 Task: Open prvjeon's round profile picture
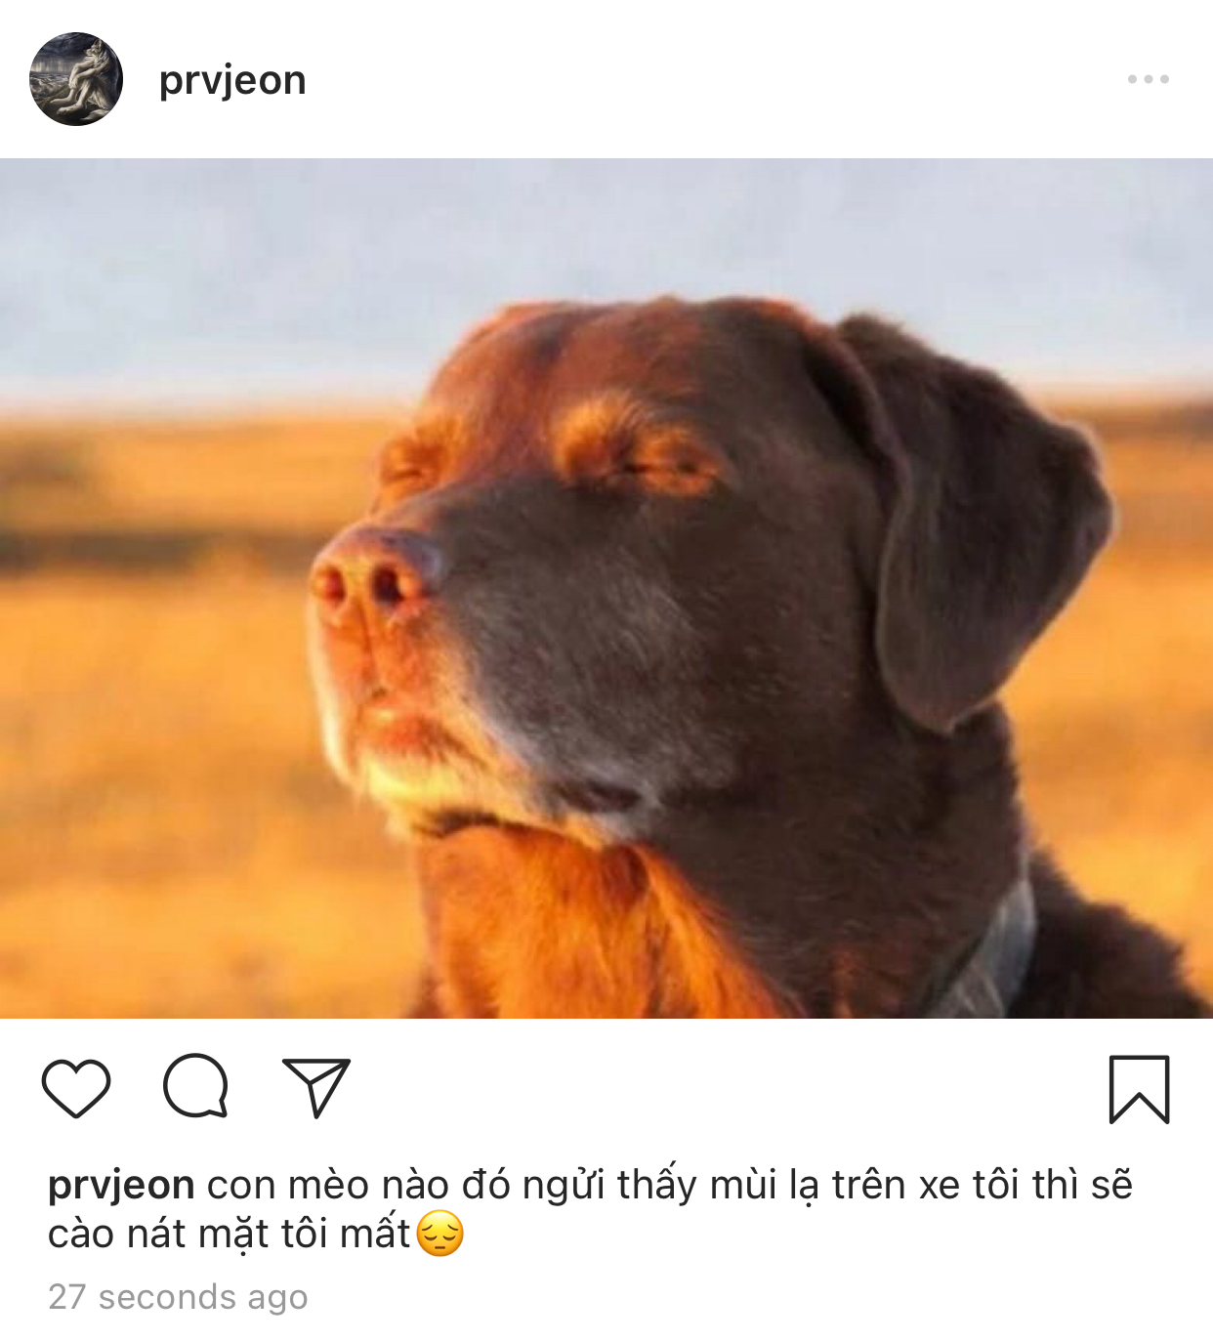tap(76, 79)
